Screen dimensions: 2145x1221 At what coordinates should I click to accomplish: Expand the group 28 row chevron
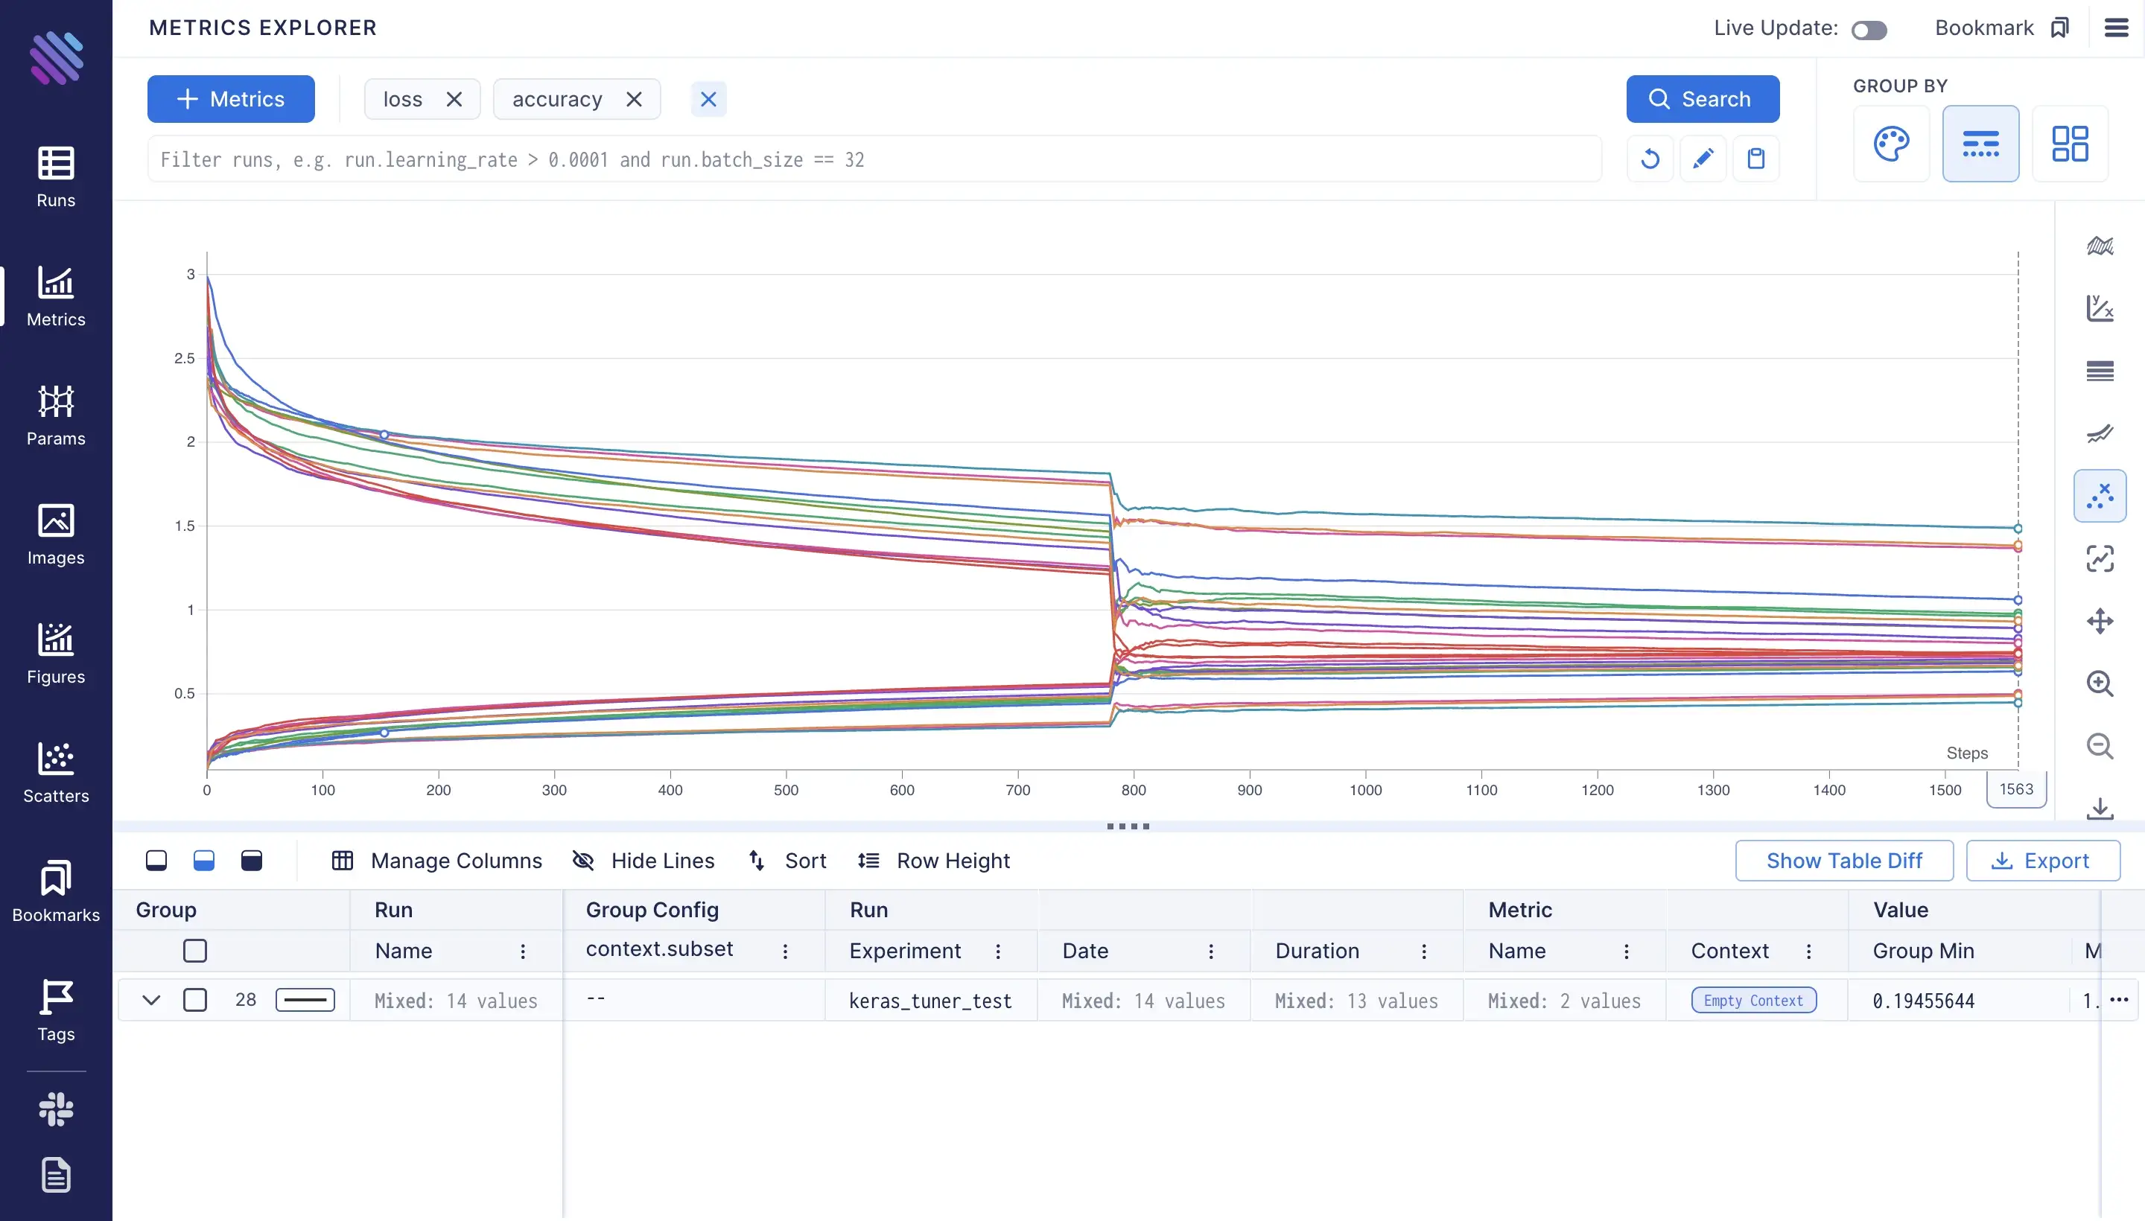(151, 1000)
